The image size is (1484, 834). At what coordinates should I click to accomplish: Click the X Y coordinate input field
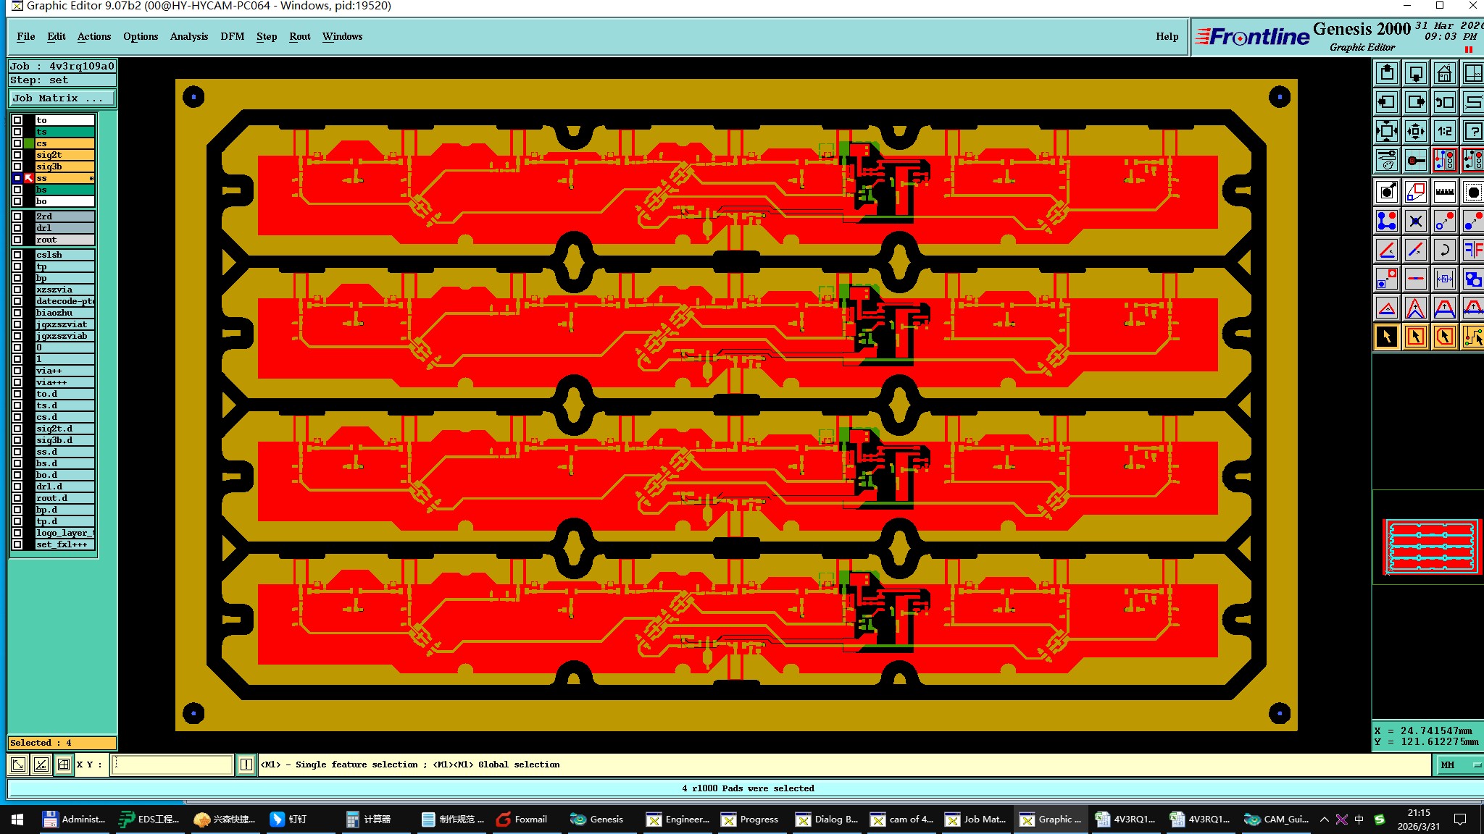pos(172,764)
